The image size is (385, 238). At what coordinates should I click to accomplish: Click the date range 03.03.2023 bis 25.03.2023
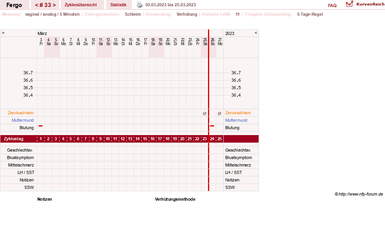[x=171, y=5]
